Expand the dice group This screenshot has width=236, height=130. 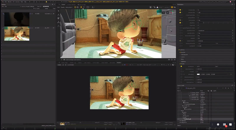[182, 59]
